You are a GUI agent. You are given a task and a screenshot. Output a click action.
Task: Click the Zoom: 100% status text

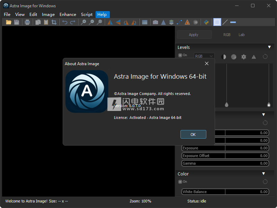pos(141,201)
